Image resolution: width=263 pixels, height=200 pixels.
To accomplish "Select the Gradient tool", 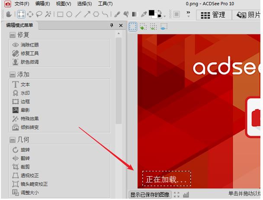I will 135,14.
